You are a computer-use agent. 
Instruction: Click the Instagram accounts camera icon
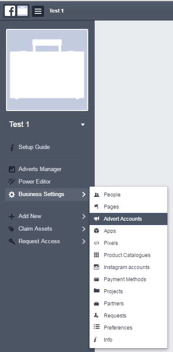(x=96, y=267)
